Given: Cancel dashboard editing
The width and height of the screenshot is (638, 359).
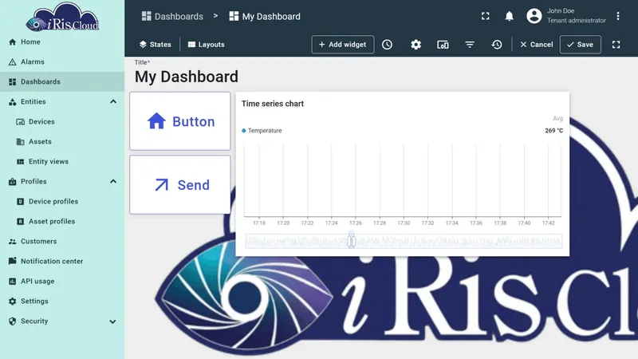Looking at the screenshot, I should tap(536, 45).
